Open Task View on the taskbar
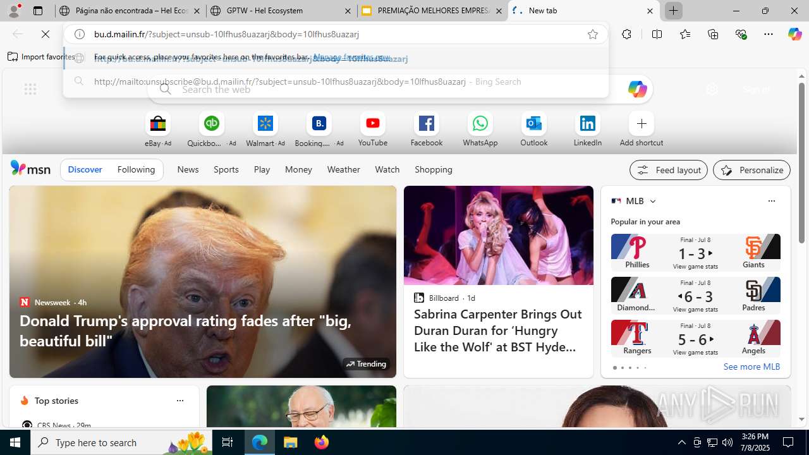Viewport: 809px width, 455px height. (x=228, y=442)
